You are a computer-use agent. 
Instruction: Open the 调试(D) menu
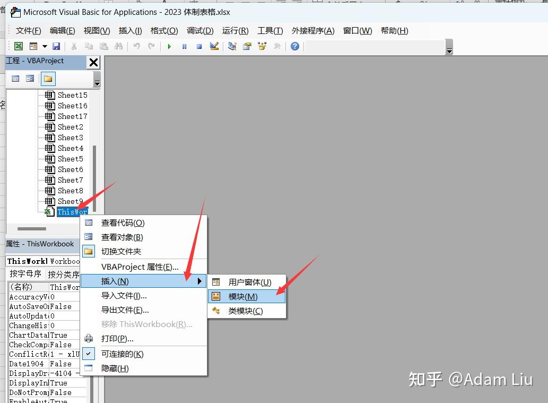(x=200, y=31)
